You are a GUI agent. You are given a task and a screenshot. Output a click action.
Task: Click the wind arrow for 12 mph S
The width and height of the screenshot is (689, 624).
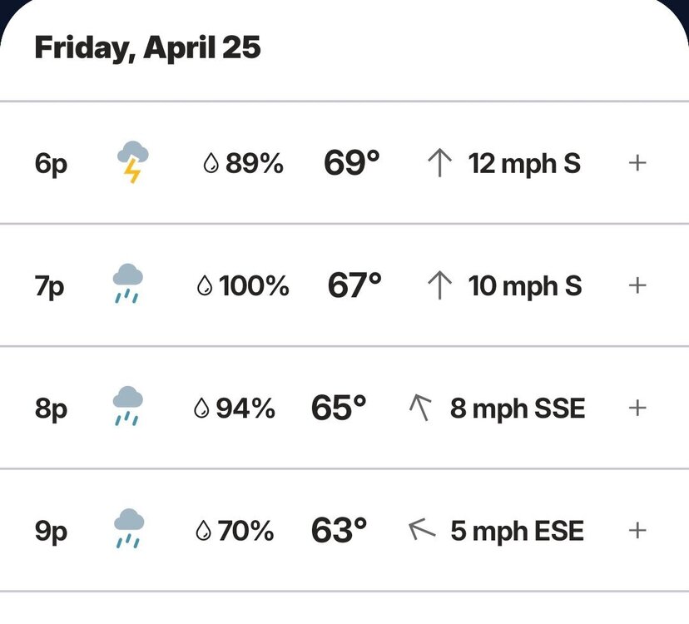pyautogui.click(x=439, y=163)
